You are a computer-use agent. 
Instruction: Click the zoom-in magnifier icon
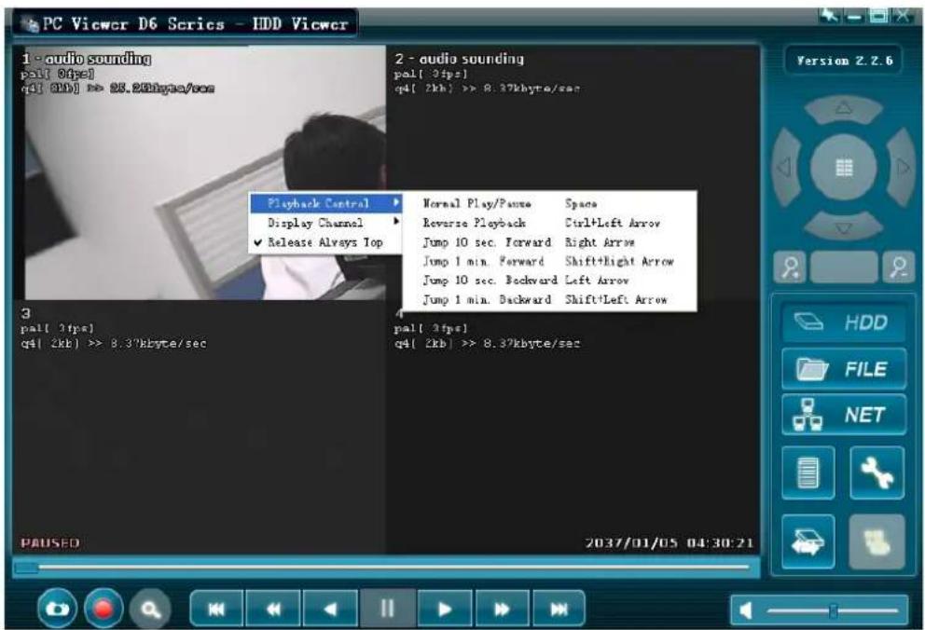pyautogui.click(x=790, y=267)
